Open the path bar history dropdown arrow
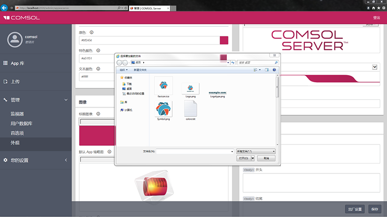This screenshot has height=217, width=387. 228,62
